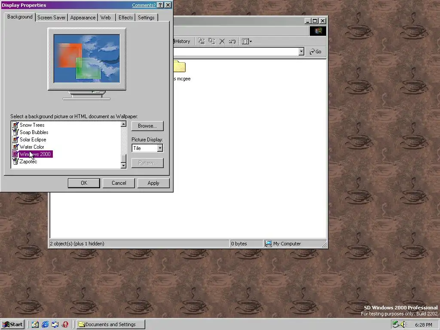Screen dimensions: 440x330
Task: Click the Comments? link in title bar
Action: (x=144, y=5)
